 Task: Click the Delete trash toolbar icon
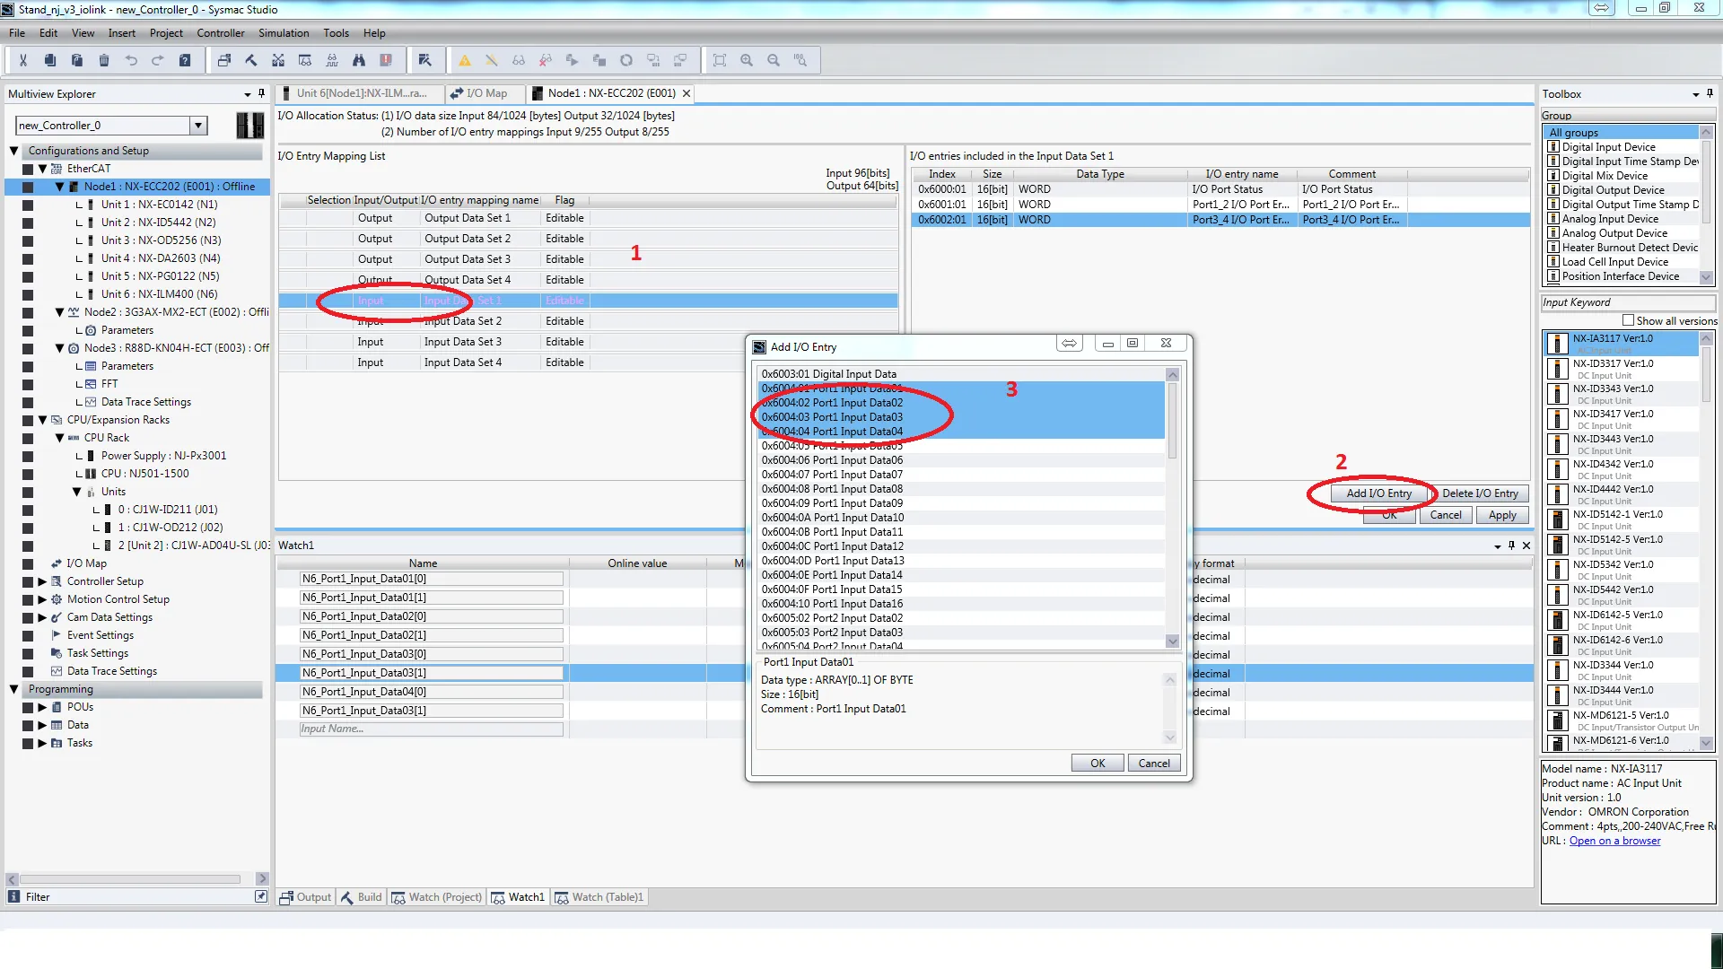(x=104, y=60)
